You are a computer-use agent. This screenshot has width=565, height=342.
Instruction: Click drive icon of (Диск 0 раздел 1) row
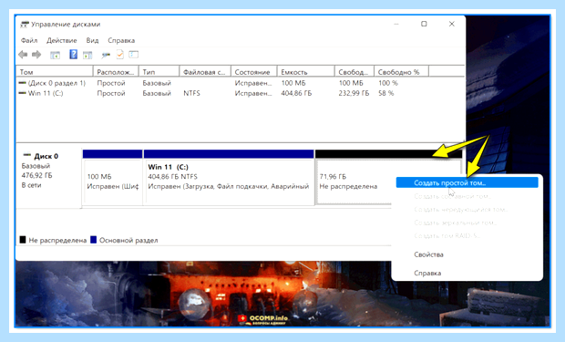[23, 83]
